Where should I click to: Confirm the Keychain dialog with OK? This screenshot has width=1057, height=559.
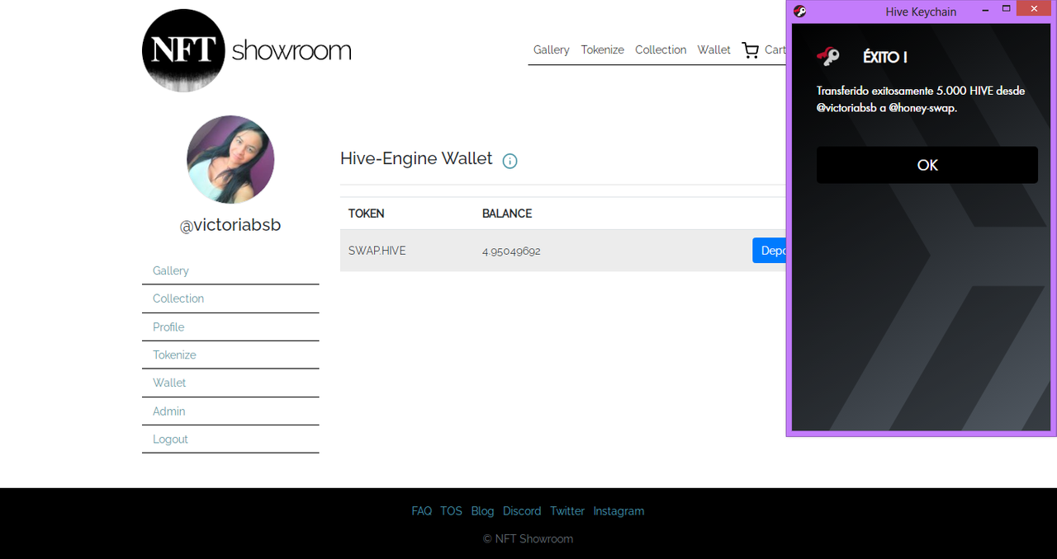coord(927,165)
